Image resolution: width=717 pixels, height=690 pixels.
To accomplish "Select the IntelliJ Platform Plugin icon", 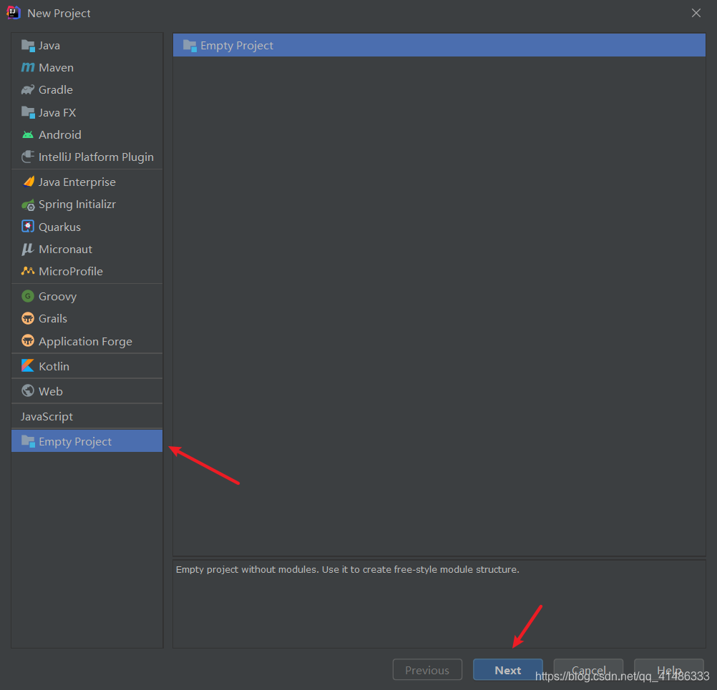I will coord(28,157).
